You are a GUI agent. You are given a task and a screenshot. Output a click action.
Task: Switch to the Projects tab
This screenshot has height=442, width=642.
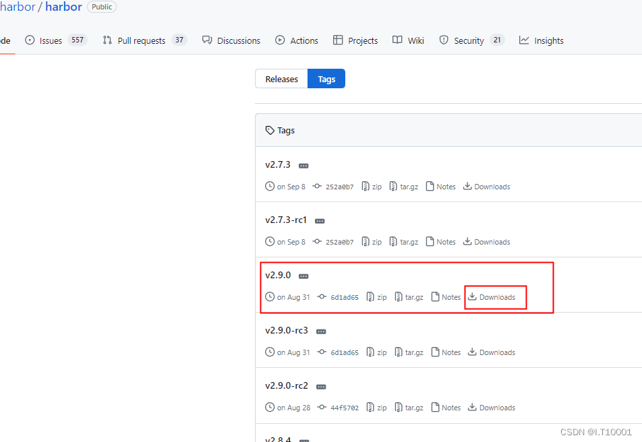coord(355,40)
